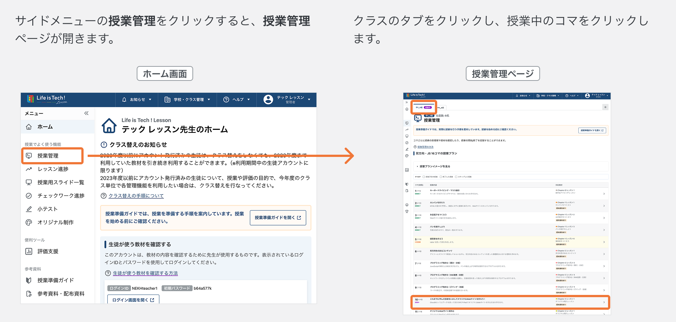Switch to 中1_B組 class tab
676x322 pixels.
[441, 108]
